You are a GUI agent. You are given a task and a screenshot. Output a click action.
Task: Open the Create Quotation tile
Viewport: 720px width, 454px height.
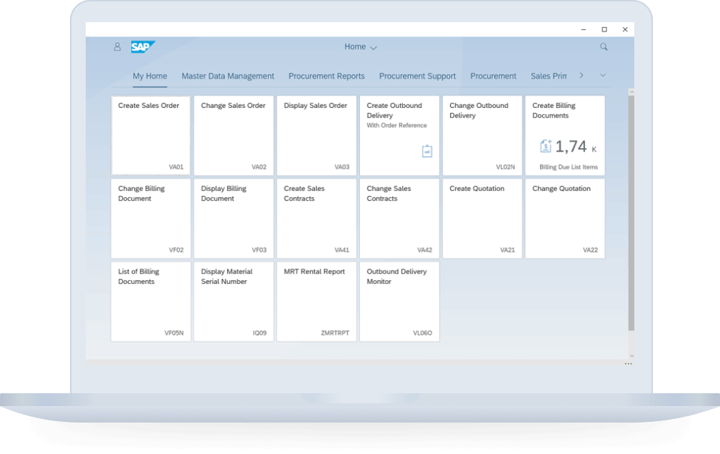coord(482,217)
